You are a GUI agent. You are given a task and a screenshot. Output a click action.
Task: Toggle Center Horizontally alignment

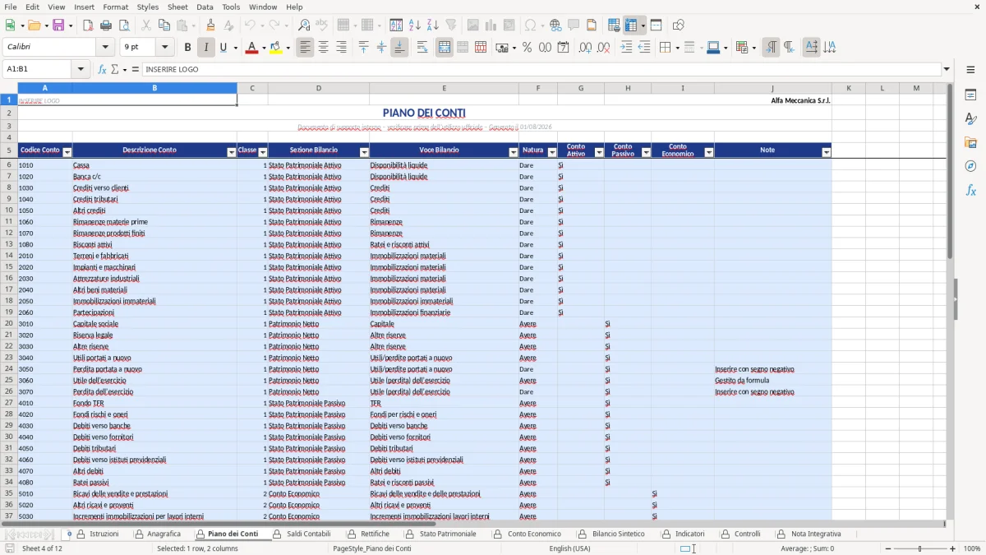coord(323,48)
